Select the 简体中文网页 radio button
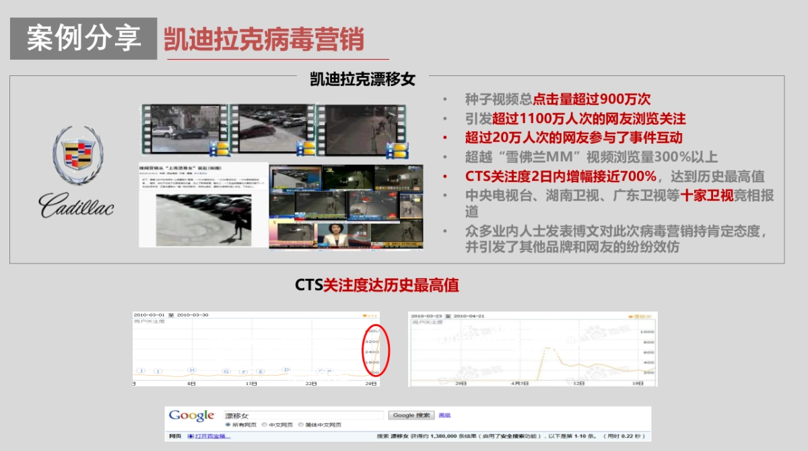808x451 pixels. tap(301, 423)
